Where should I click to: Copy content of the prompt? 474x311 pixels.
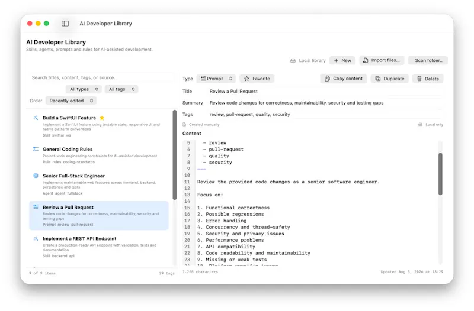[344, 79]
